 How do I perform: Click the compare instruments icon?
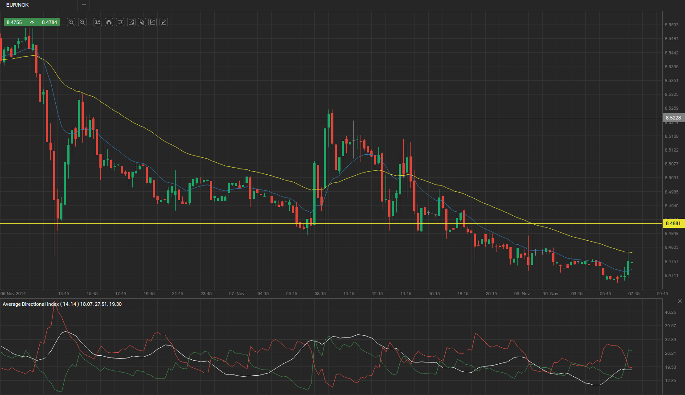142,22
